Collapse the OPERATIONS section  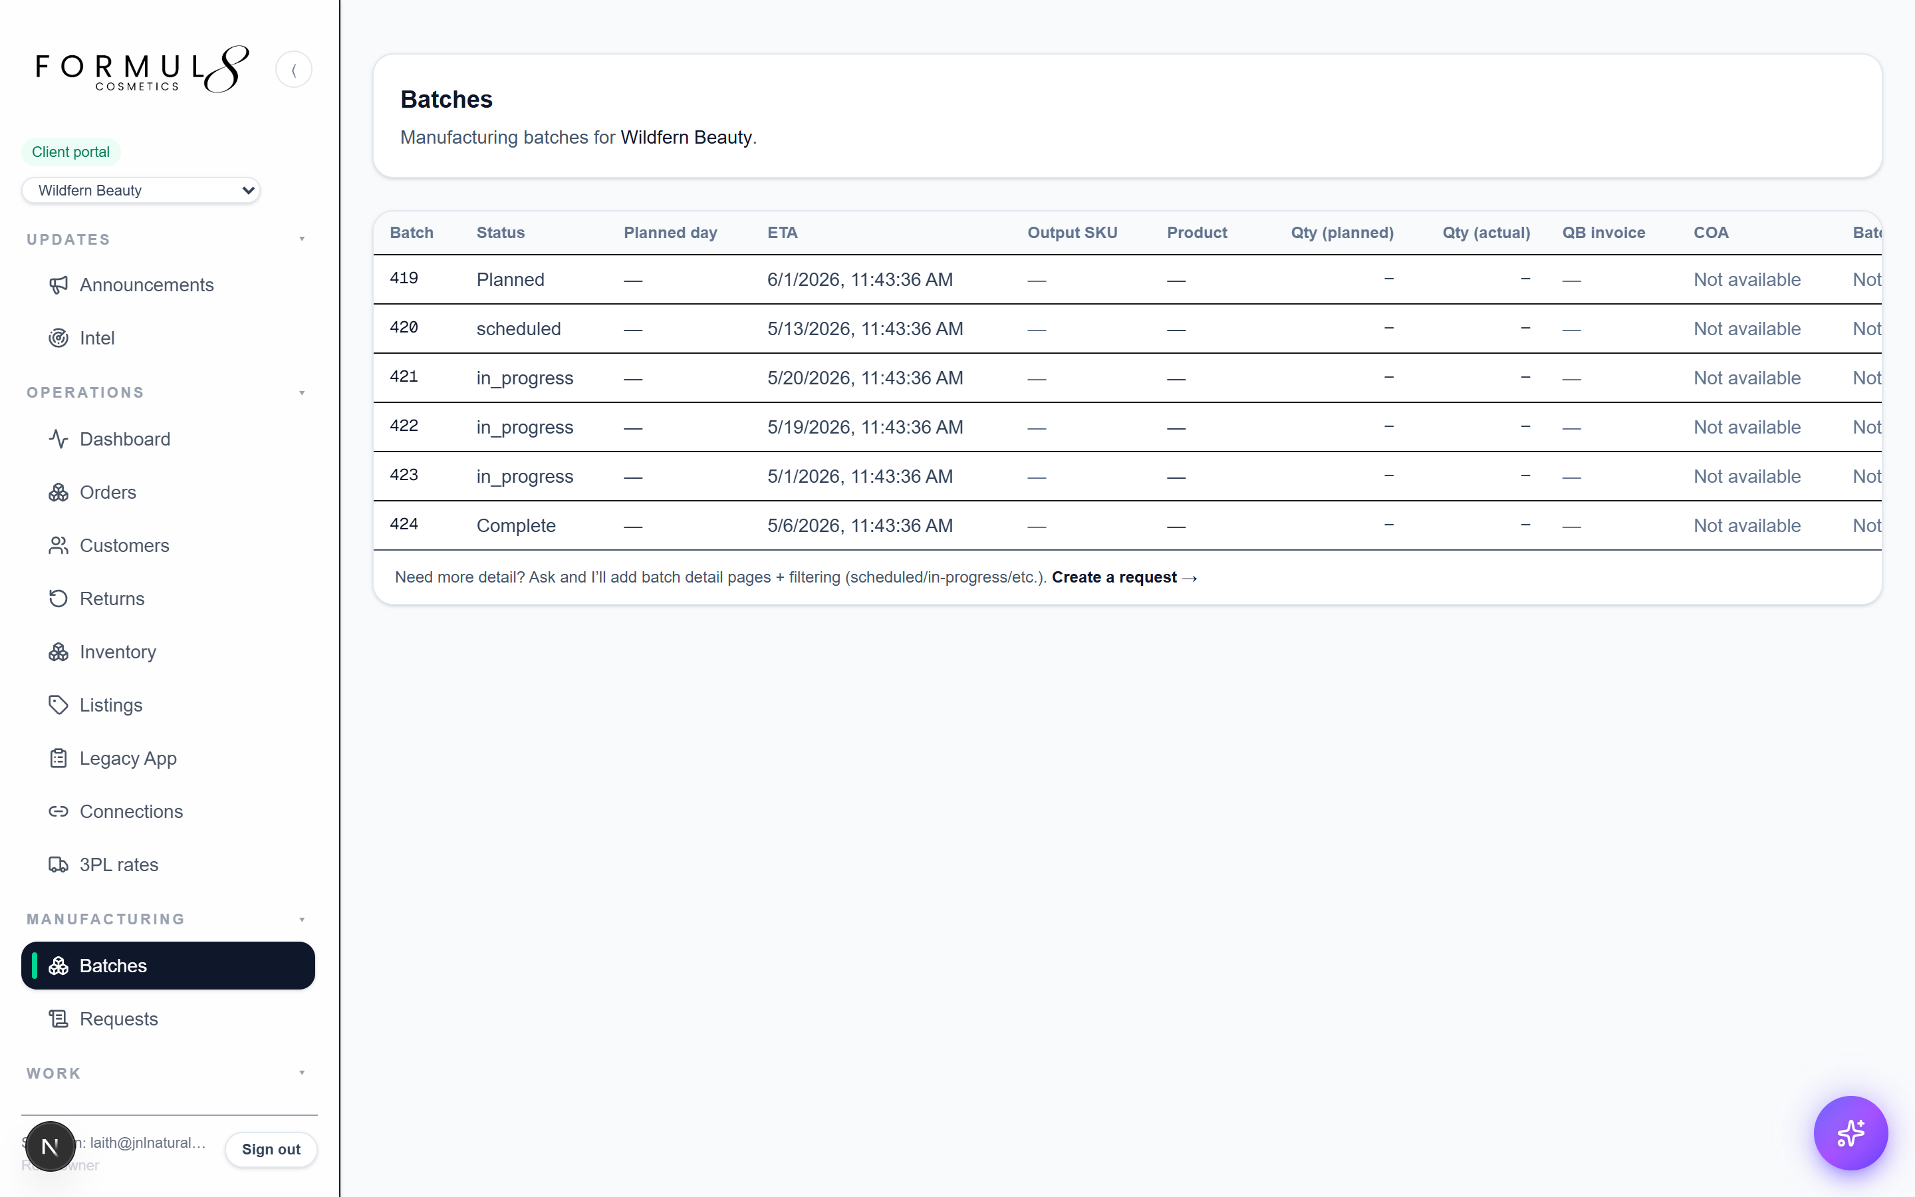coord(301,392)
